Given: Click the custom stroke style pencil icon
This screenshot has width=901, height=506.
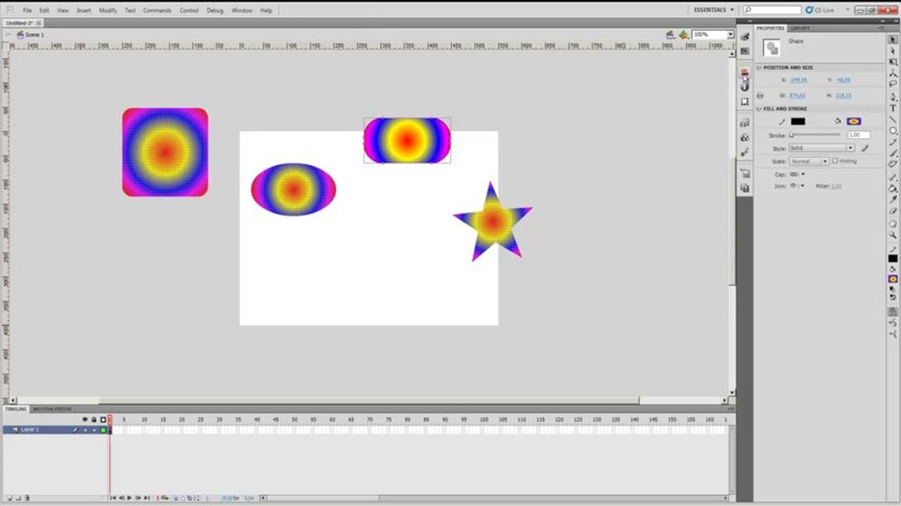Looking at the screenshot, I should tap(865, 148).
